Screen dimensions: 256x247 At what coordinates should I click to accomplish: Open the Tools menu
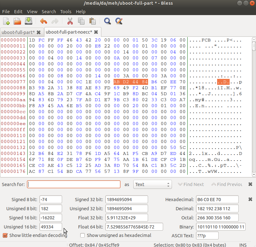point(66,12)
